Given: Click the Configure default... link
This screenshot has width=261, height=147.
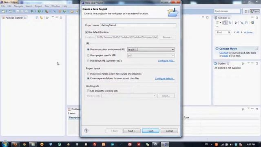Looking at the screenshot, I should (x=165, y=78).
